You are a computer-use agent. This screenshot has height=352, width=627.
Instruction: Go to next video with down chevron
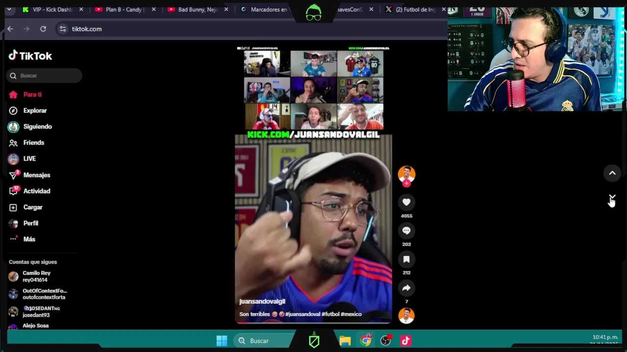(x=612, y=197)
